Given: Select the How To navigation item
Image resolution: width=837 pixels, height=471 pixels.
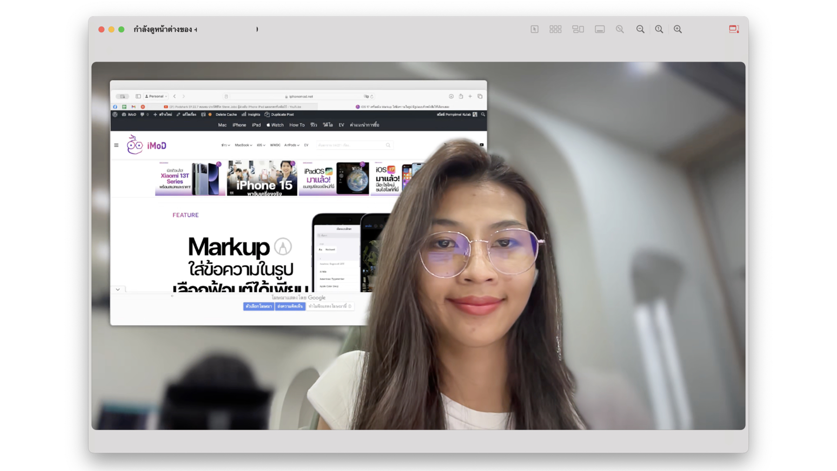Looking at the screenshot, I should click(297, 125).
